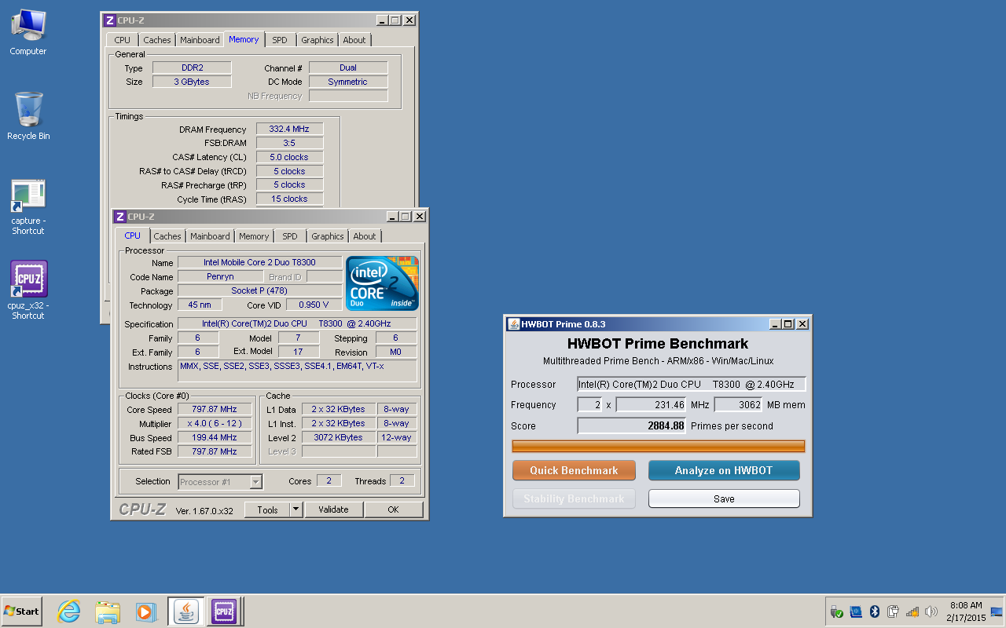Switch to Java HWBOT Prime taskbar item
The height and width of the screenshot is (628, 1006).
[186, 612]
